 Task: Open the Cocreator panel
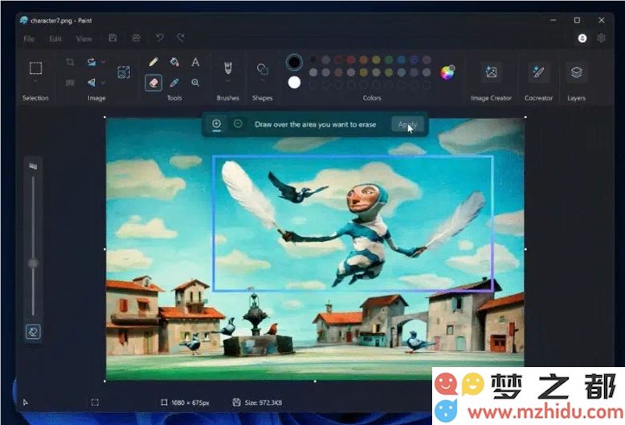pos(538,72)
